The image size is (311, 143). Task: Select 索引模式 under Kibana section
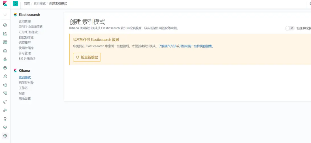pyautogui.click(x=25, y=77)
